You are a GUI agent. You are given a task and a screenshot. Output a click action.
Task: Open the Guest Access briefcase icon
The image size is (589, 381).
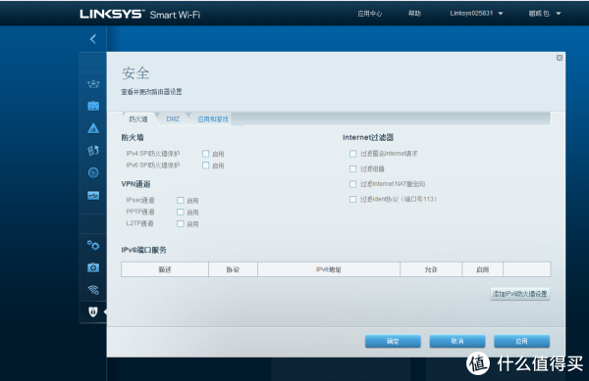pyautogui.click(x=93, y=106)
